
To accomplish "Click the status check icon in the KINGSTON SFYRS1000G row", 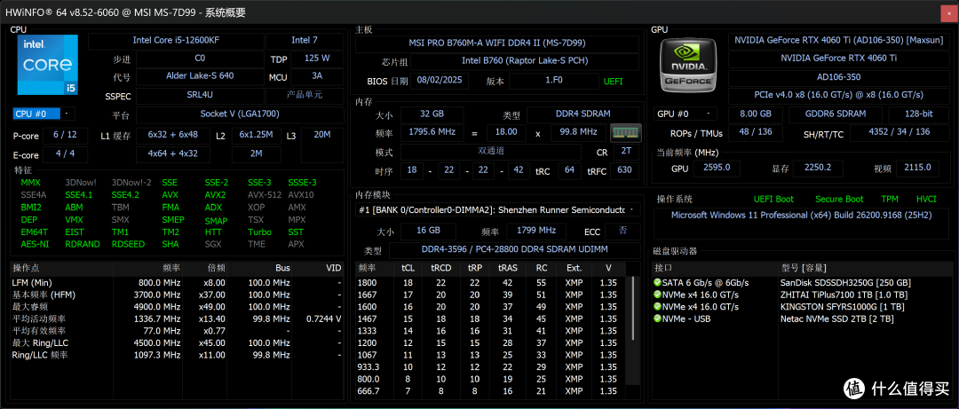I will tap(657, 307).
